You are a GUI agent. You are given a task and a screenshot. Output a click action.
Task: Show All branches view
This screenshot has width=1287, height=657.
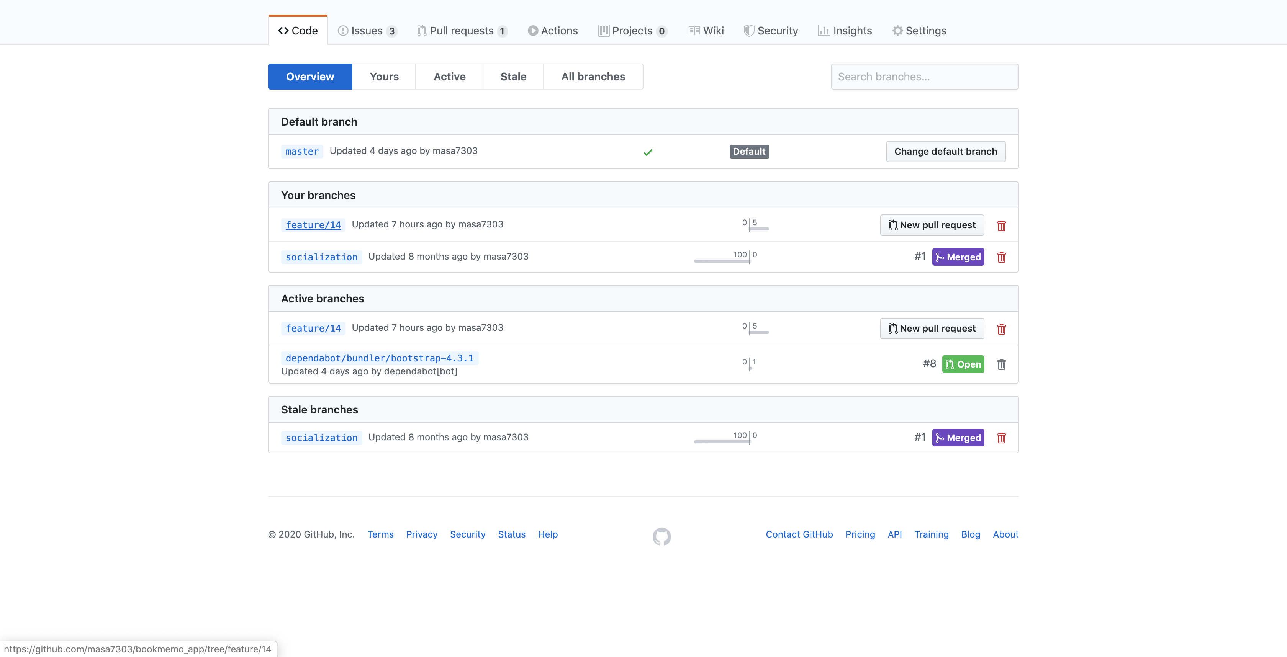593,77
